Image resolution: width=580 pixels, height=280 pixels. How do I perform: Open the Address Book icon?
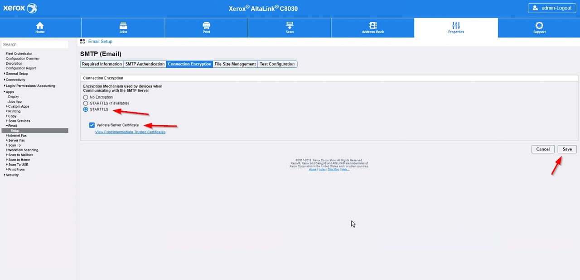[x=373, y=25]
